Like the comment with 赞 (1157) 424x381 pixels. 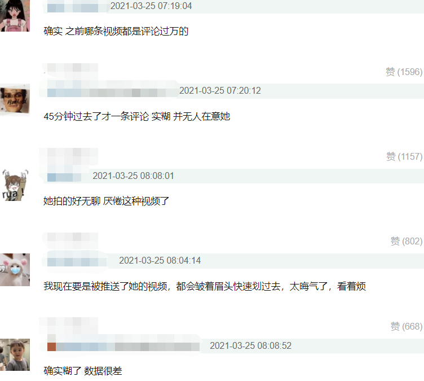pyautogui.click(x=404, y=156)
